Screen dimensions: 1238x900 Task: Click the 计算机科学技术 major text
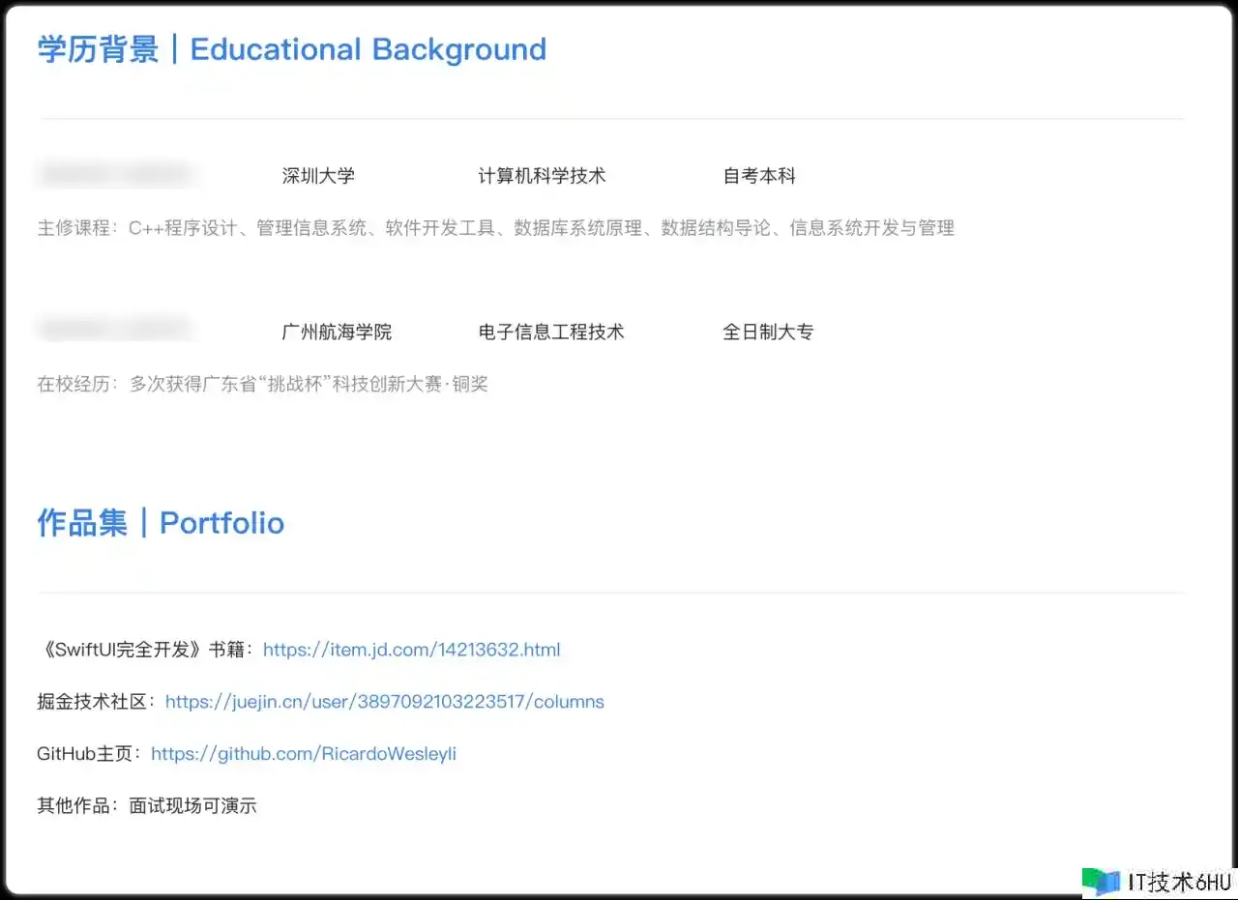click(542, 176)
